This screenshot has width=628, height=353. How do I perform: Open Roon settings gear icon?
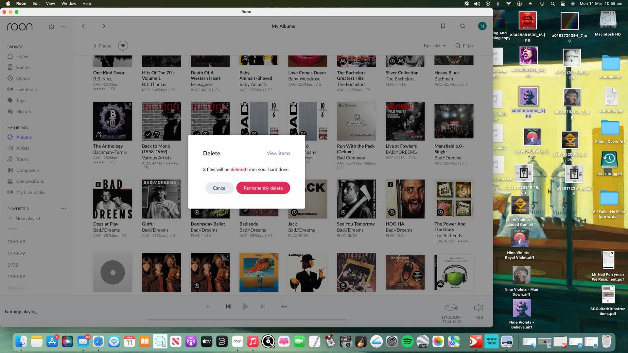point(51,27)
